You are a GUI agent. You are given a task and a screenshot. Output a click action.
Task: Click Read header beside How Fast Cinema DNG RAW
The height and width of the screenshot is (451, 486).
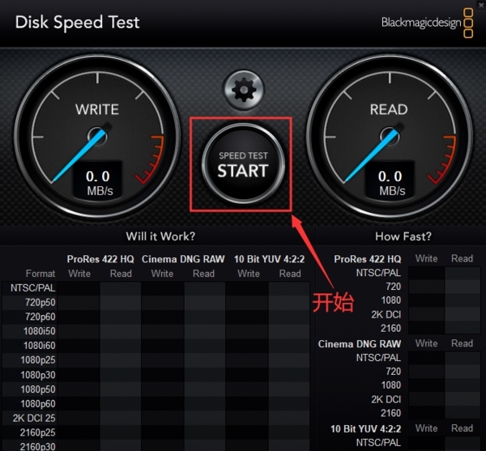[463, 343]
